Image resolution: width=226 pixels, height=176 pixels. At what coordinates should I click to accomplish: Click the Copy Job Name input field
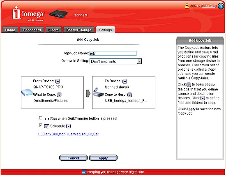coord(113,53)
